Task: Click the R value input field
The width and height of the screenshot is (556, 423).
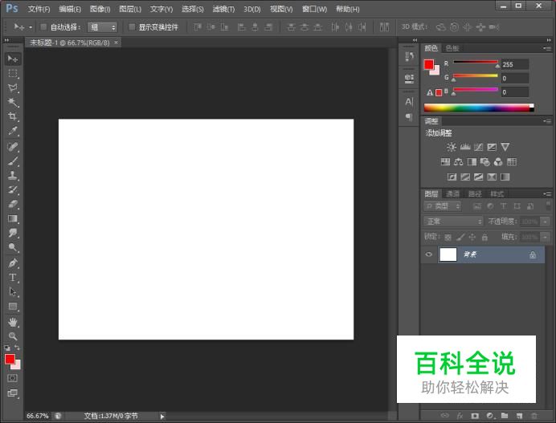Action: tap(515, 64)
